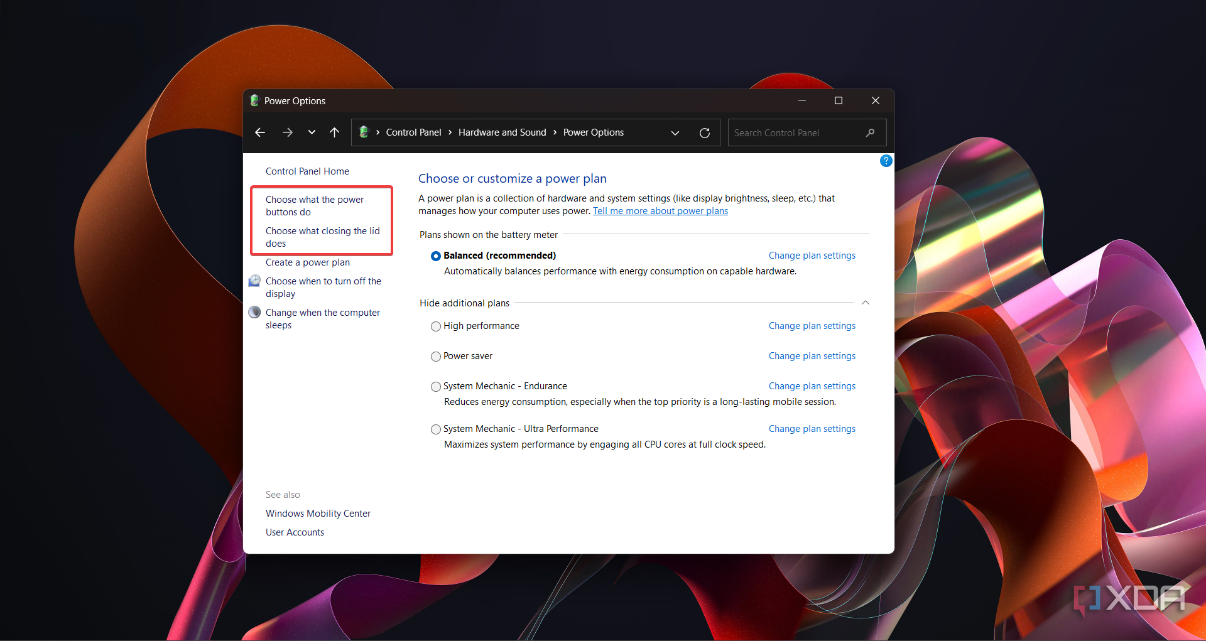Viewport: 1206px width, 641px height.
Task: Maximize the Power Options window
Action: click(838, 100)
